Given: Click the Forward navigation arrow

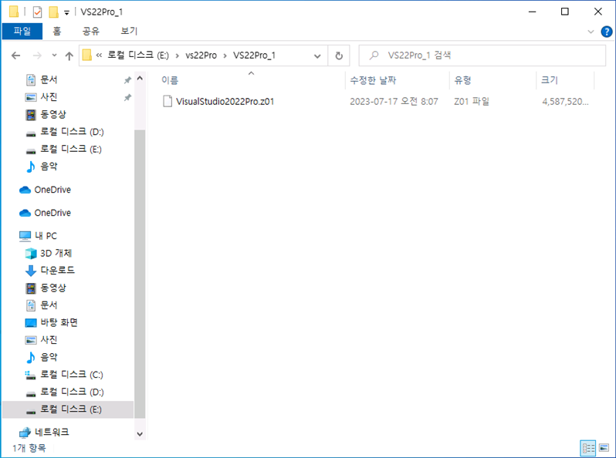Looking at the screenshot, I should pyautogui.click(x=37, y=56).
